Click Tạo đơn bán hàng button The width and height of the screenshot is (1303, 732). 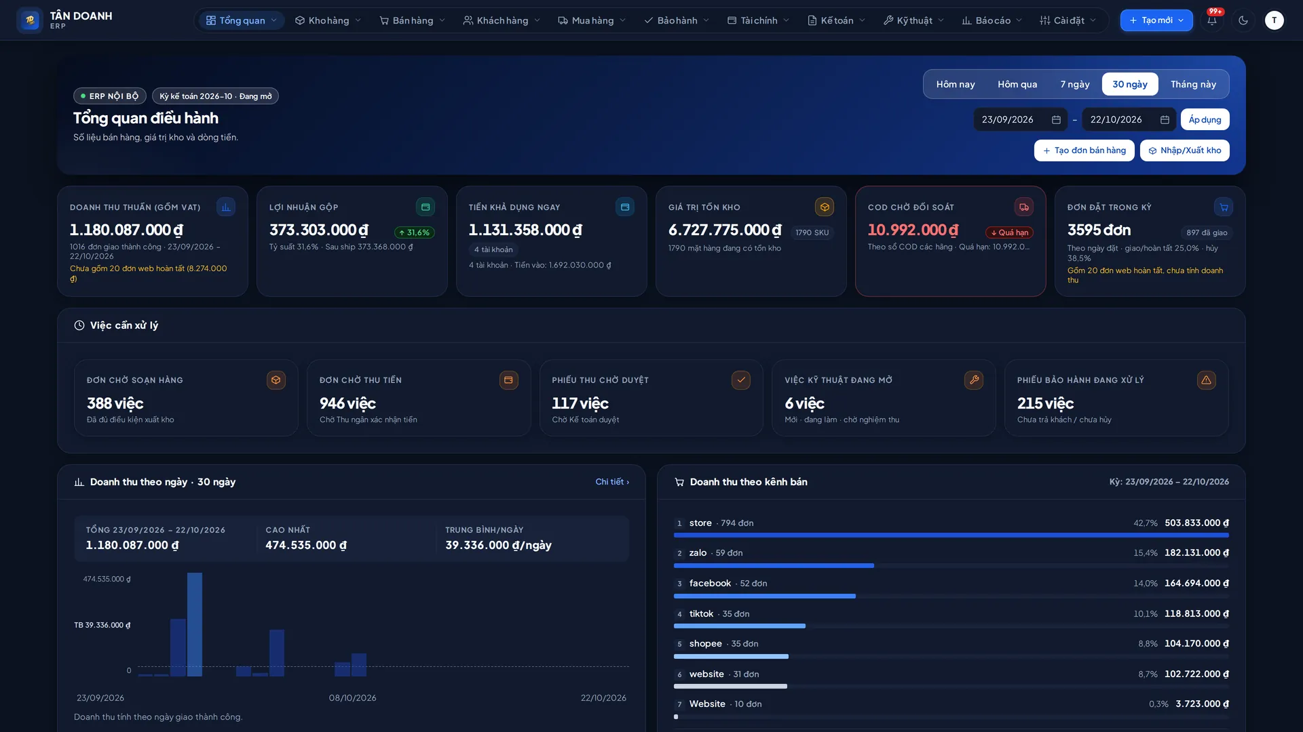[1084, 150]
